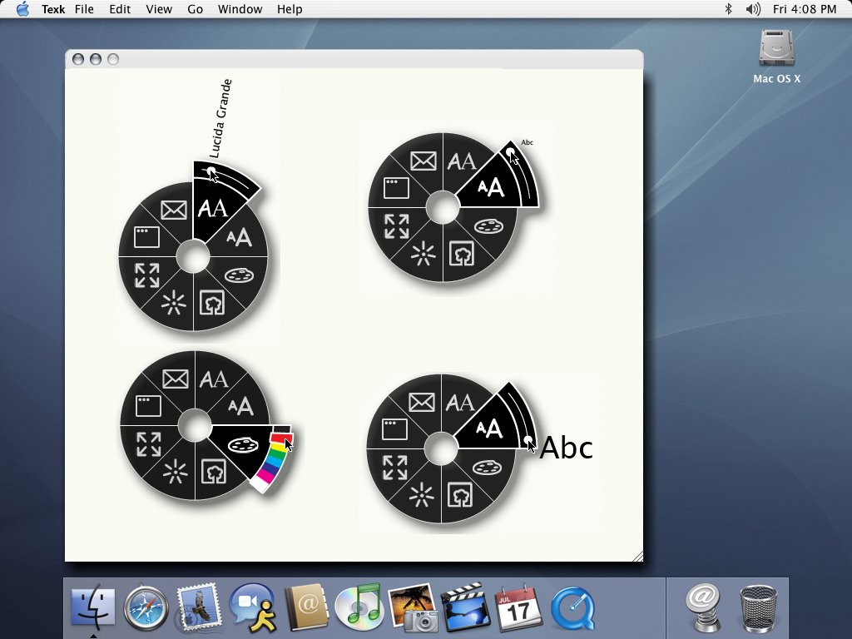Click expand-arrows icon in small Abc pie menu
This screenshot has height=639, width=852.
tap(397, 226)
